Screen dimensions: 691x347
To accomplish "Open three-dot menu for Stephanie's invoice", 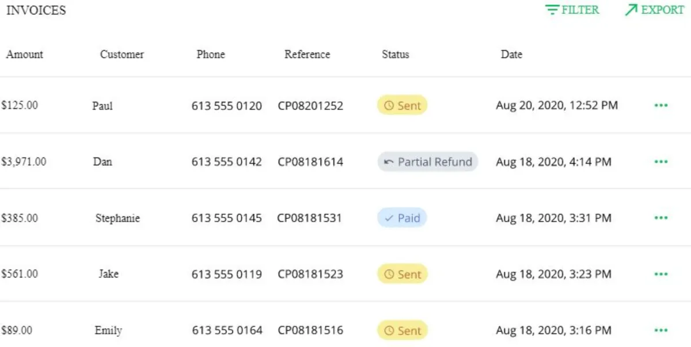I will coord(661,218).
